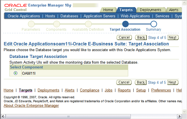Open the Deployments tab

(x=150, y=10)
